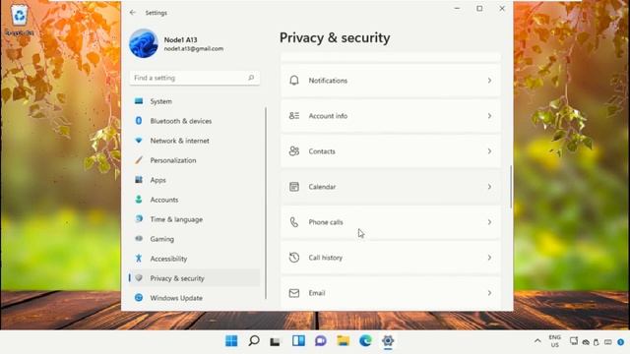Click the System monitor icon in sidebar

139,101
